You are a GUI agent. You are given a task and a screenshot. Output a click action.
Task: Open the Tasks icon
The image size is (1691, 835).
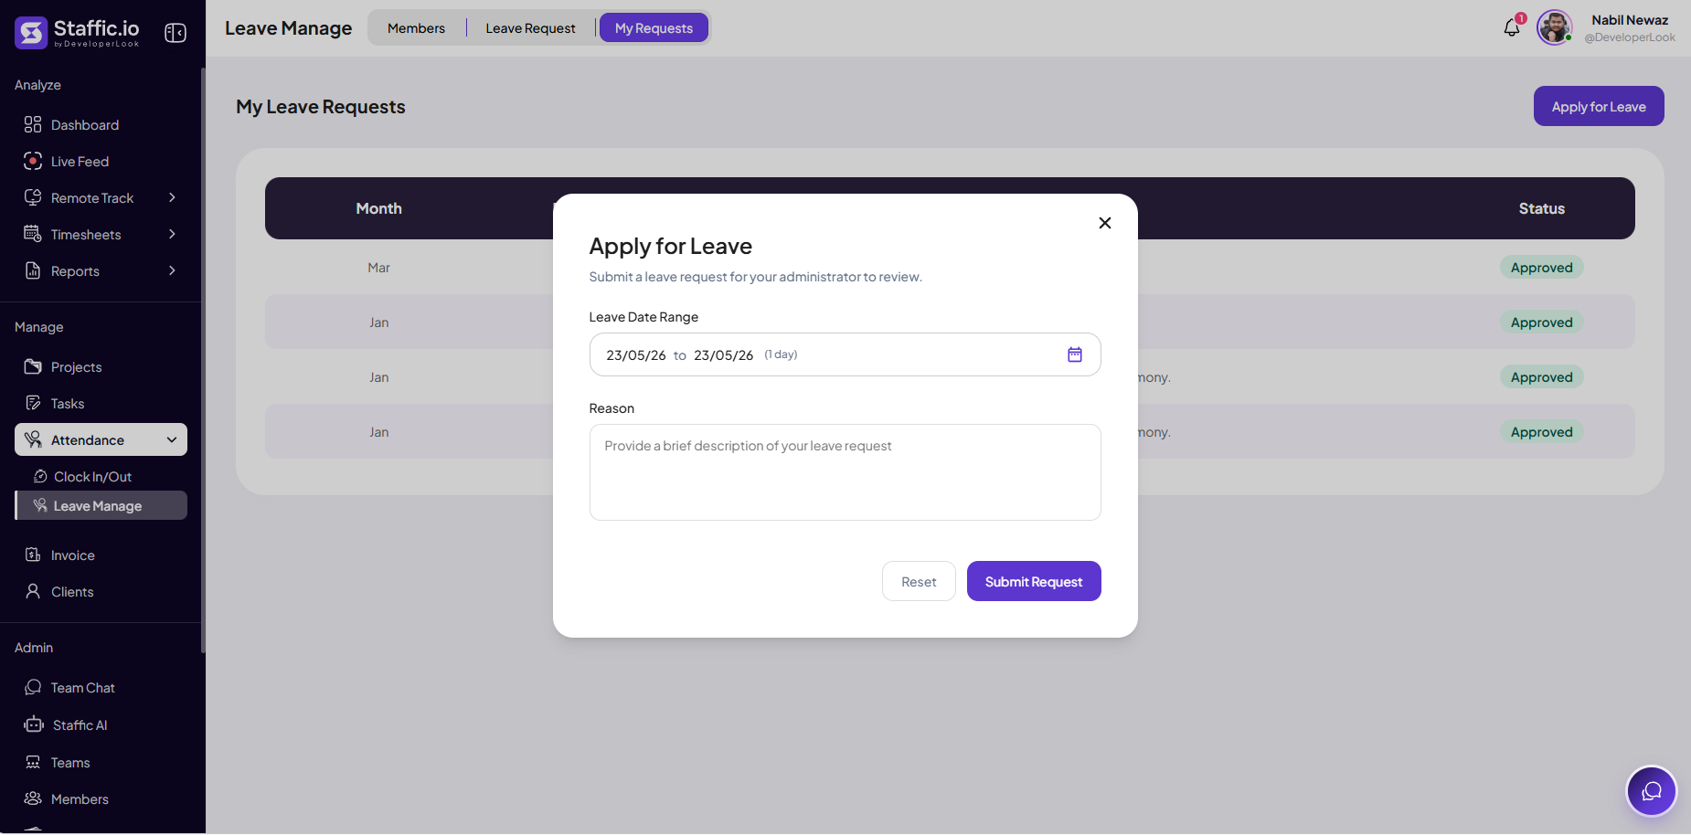click(x=33, y=403)
